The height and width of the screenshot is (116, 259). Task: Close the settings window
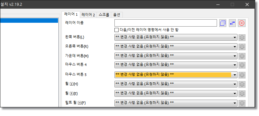(247, 4)
